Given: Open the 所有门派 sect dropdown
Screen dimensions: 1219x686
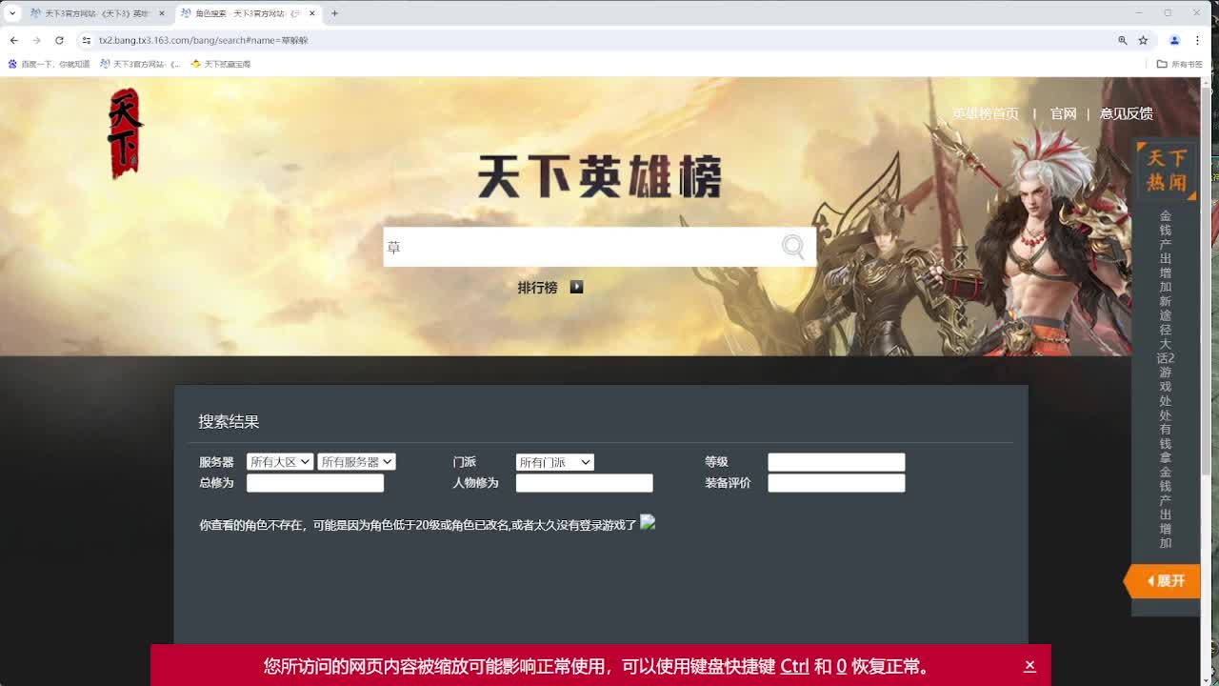Looking at the screenshot, I should click(x=554, y=462).
